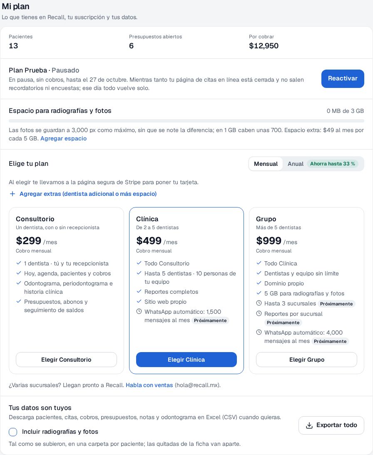Enable Incluir radiografías y fotos checkbox

click(x=13, y=432)
